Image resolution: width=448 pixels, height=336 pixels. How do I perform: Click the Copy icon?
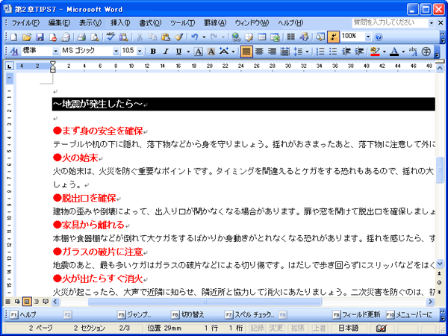(x=153, y=37)
